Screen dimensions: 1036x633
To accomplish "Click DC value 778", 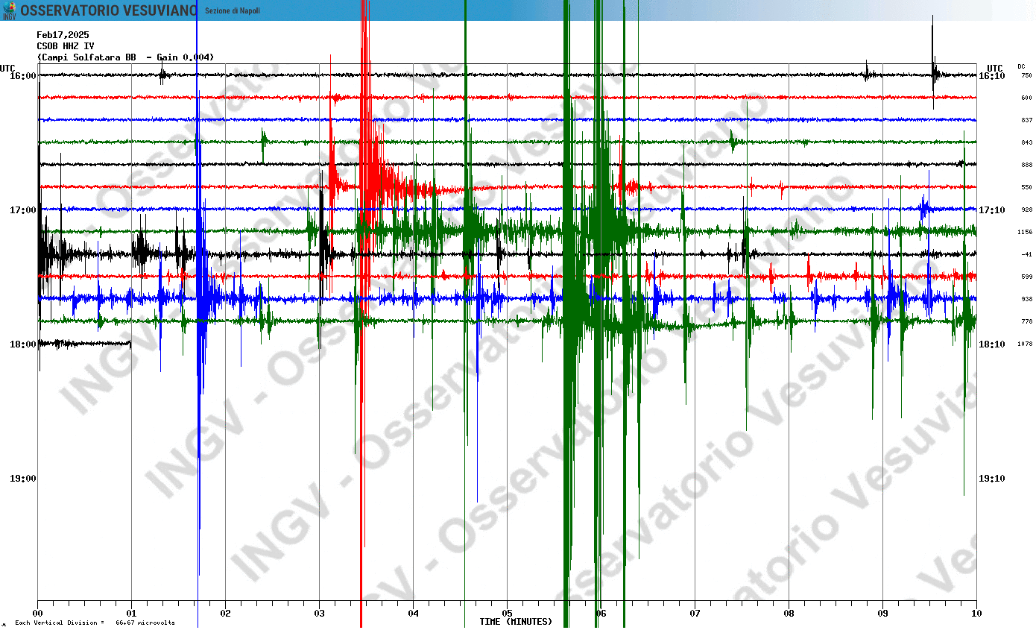I will [x=1026, y=321].
